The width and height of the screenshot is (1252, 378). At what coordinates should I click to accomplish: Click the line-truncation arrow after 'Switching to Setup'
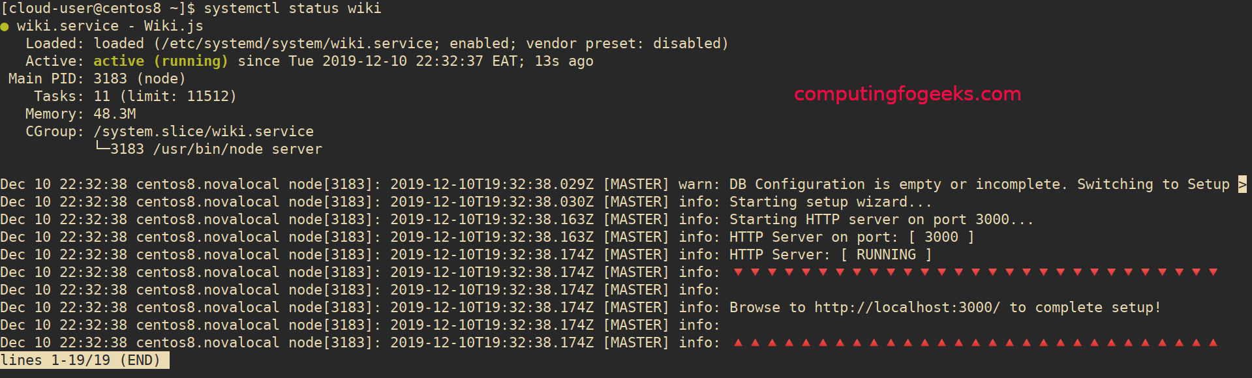pos(1242,184)
